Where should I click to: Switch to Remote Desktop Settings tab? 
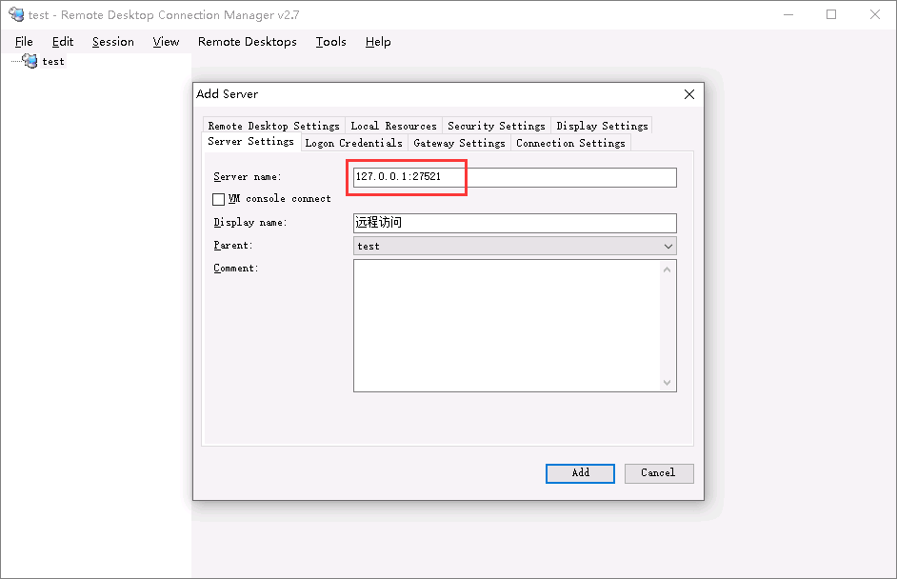274,126
